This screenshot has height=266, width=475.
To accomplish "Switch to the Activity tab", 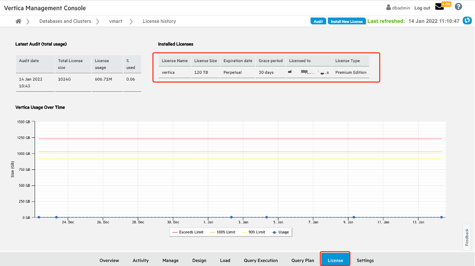I will coord(141,260).
